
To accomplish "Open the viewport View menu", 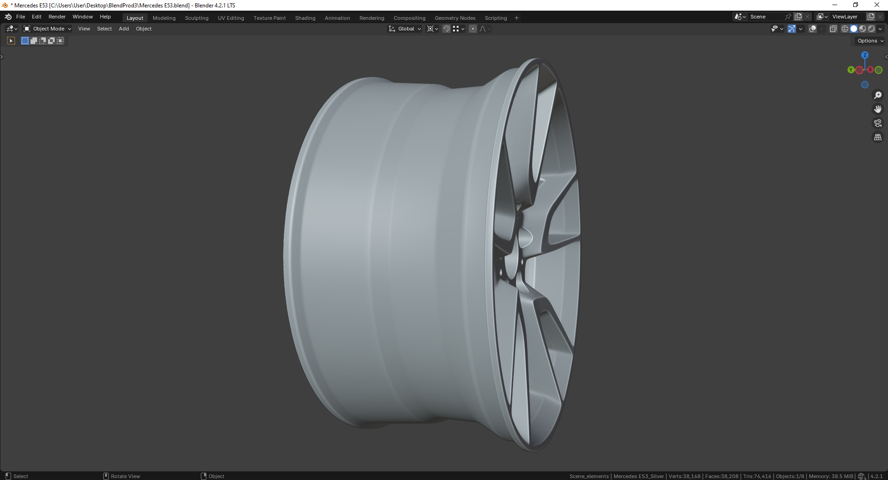I will click(x=84, y=29).
